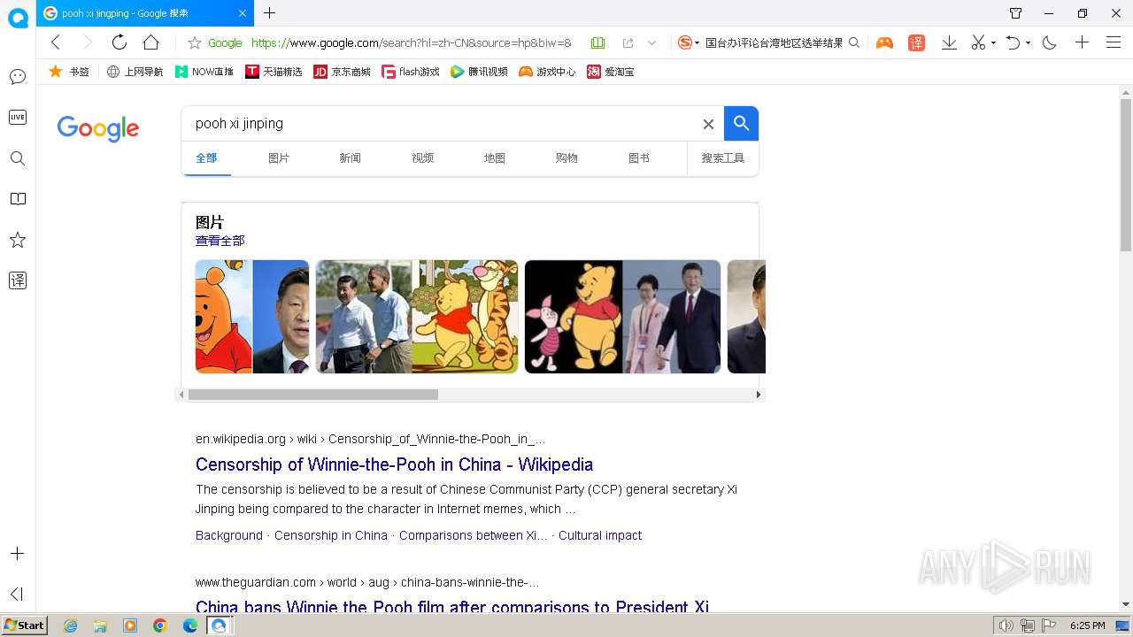The image size is (1133, 637).
Task: Switch to 新闻 news tab
Action: 351,158
